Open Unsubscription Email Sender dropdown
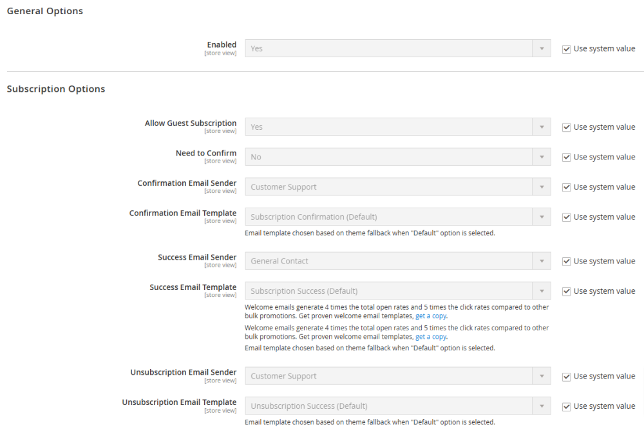The image size is (644, 430). (x=397, y=377)
